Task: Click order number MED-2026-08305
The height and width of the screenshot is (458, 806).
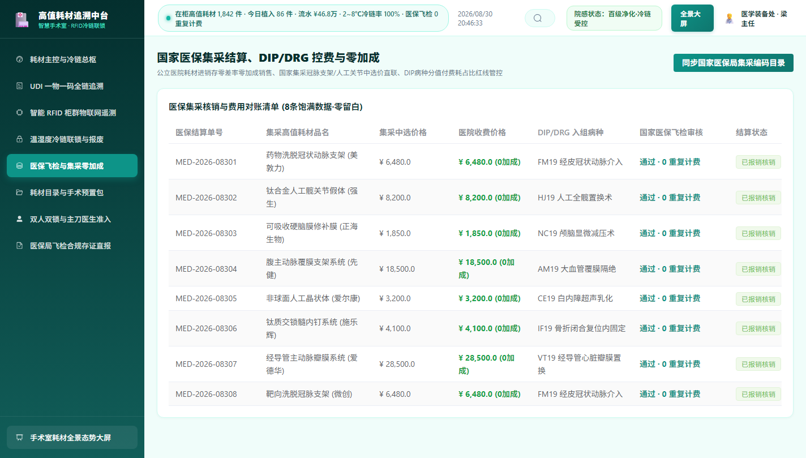Action: point(206,298)
